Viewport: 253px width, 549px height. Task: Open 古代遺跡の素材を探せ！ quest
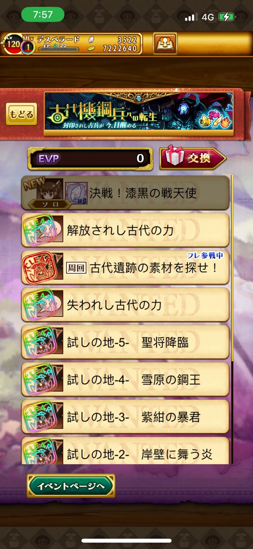point(125,267)
